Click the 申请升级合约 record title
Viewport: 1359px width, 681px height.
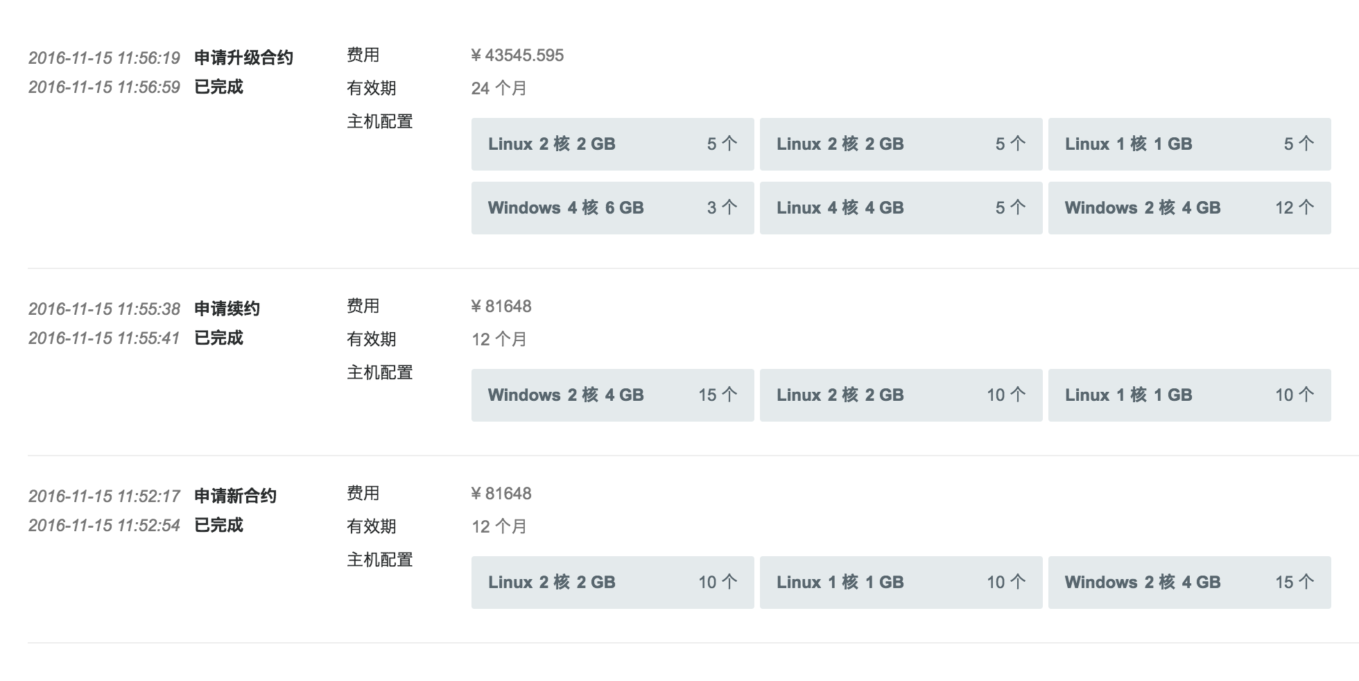243,58
